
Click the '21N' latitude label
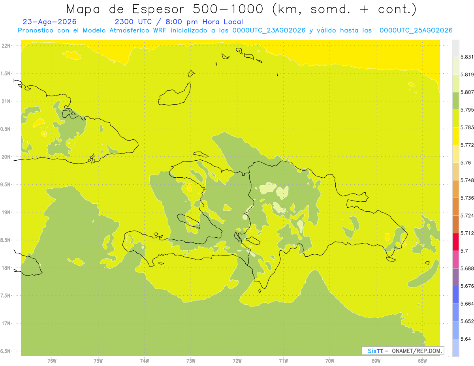[x=7, y=101]
